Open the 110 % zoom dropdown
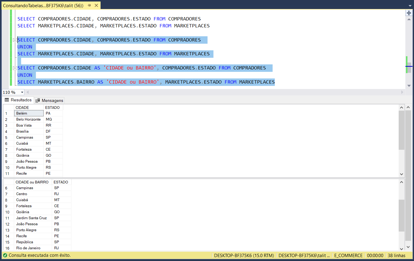Viewport: 414px width, 261px height. 22,92
